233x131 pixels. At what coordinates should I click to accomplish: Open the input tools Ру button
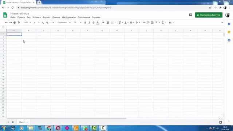pos(170,23)
